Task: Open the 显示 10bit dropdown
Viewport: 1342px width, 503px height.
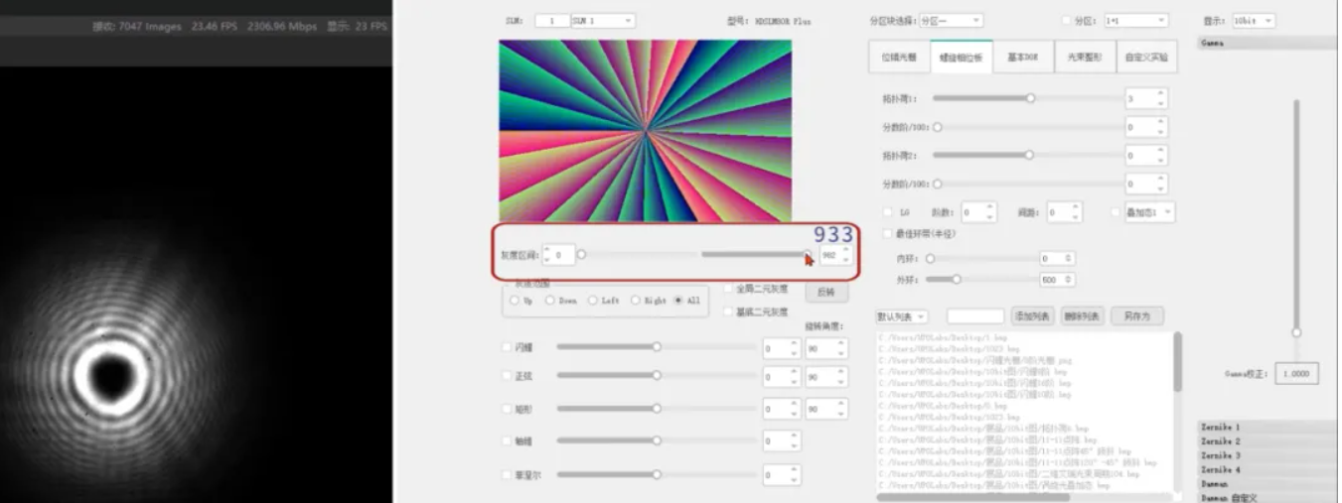Action: [1254, 20]
